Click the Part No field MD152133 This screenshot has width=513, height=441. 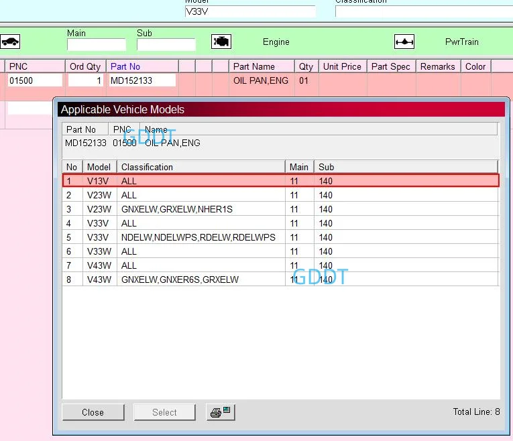[142, 80]
